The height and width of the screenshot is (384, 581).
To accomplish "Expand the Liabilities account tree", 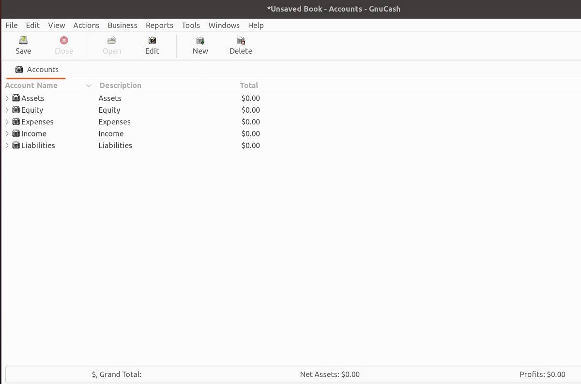I will (x=7, y=145).
